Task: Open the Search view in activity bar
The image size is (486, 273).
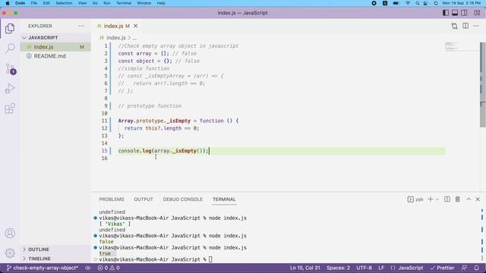Action: [x=10, y=48]
